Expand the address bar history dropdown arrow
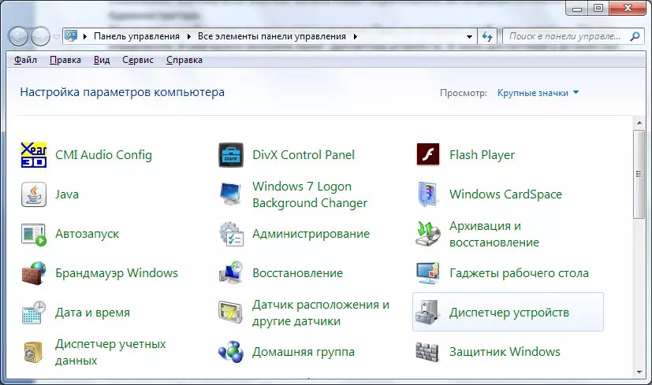Image resolution: width=652 pixels, height=385 pixels. [x=469, y=36]
